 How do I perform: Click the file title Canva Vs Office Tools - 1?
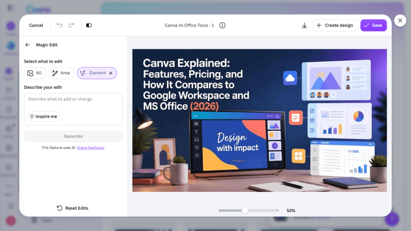(x=189, y=25)
